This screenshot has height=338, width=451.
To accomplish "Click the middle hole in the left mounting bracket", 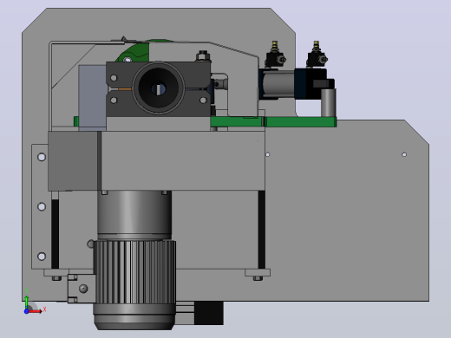I will (x=42, y=206).
